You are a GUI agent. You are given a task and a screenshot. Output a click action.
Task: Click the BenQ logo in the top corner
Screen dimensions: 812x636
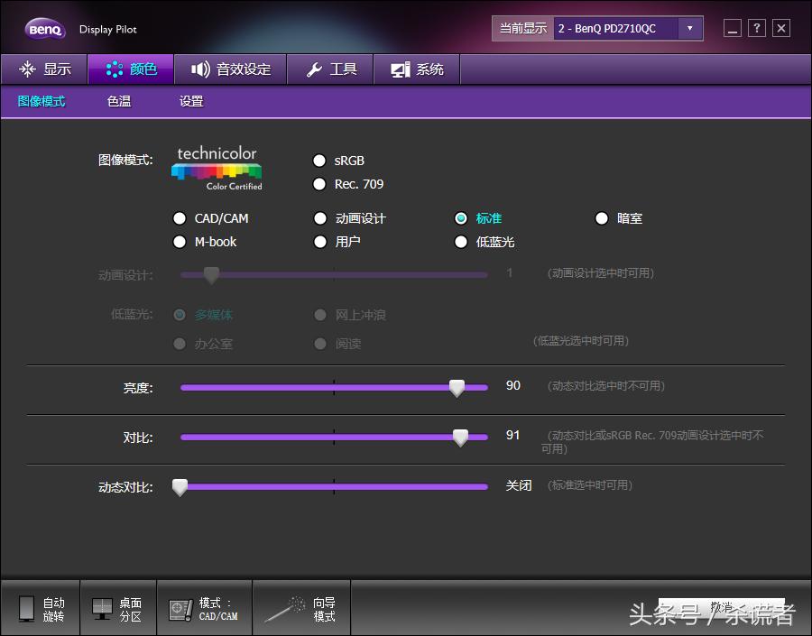tap(44, 28)
